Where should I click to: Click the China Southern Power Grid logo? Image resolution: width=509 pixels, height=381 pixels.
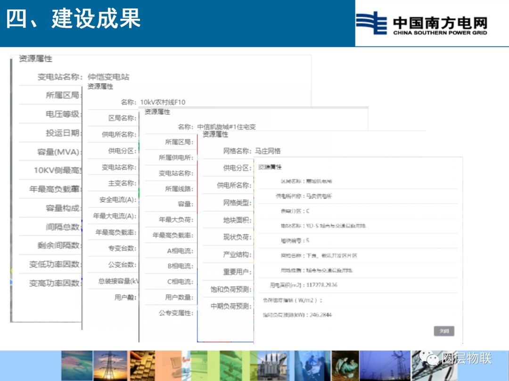422,23
